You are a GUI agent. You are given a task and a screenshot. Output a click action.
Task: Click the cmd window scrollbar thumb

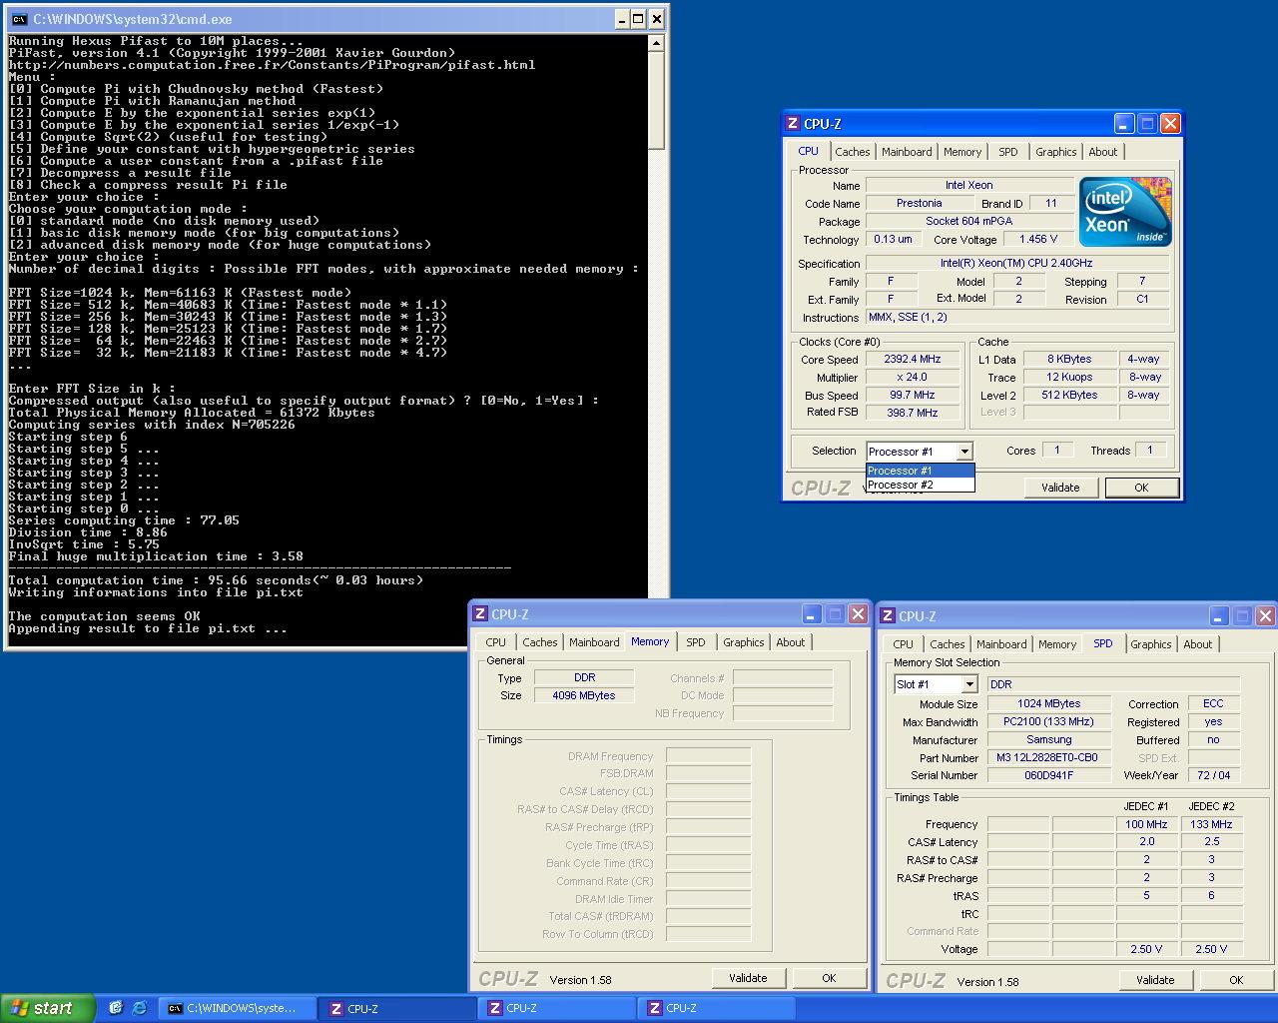(x=656, y=100)
